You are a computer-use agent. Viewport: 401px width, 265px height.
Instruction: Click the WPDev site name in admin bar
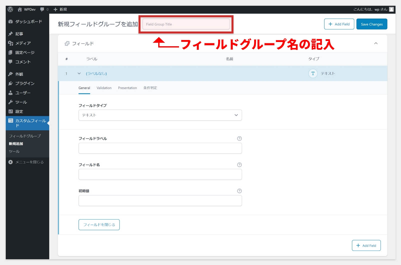click(x=30, y=9)
